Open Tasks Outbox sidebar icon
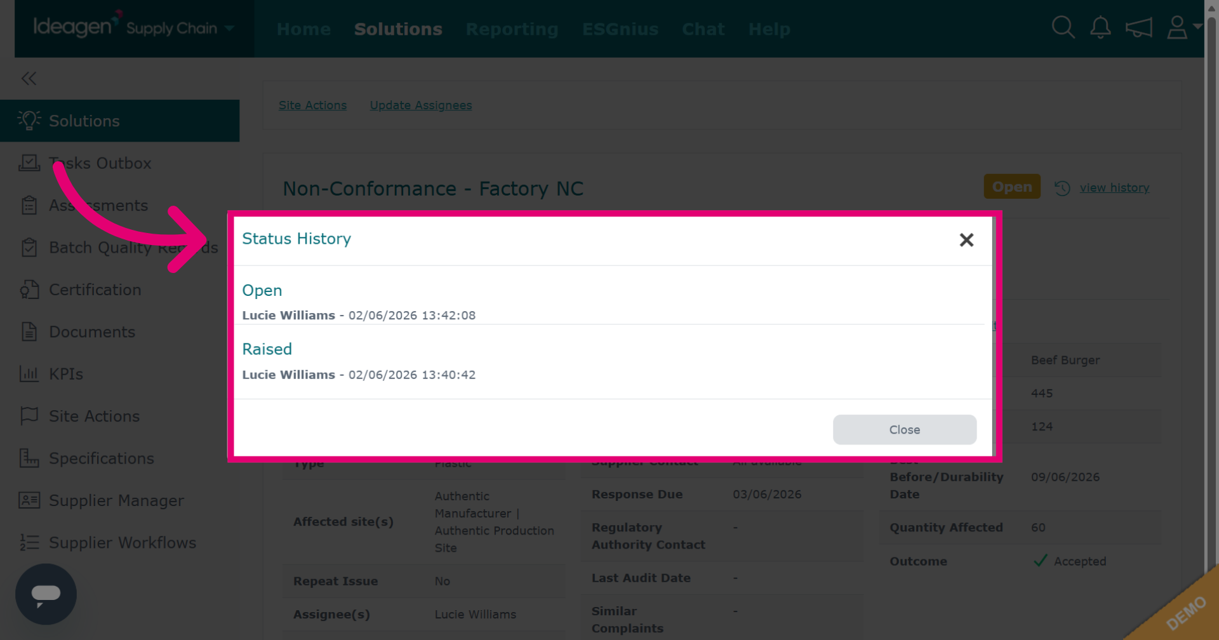The height and width of the screenshot is (640, 1219). [x=29, y=163]
